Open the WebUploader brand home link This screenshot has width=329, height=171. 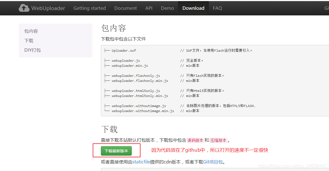point(42,8)
